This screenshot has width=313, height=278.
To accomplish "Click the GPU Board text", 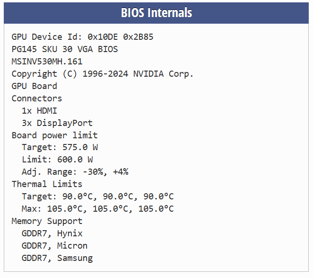I will [35, 86].
